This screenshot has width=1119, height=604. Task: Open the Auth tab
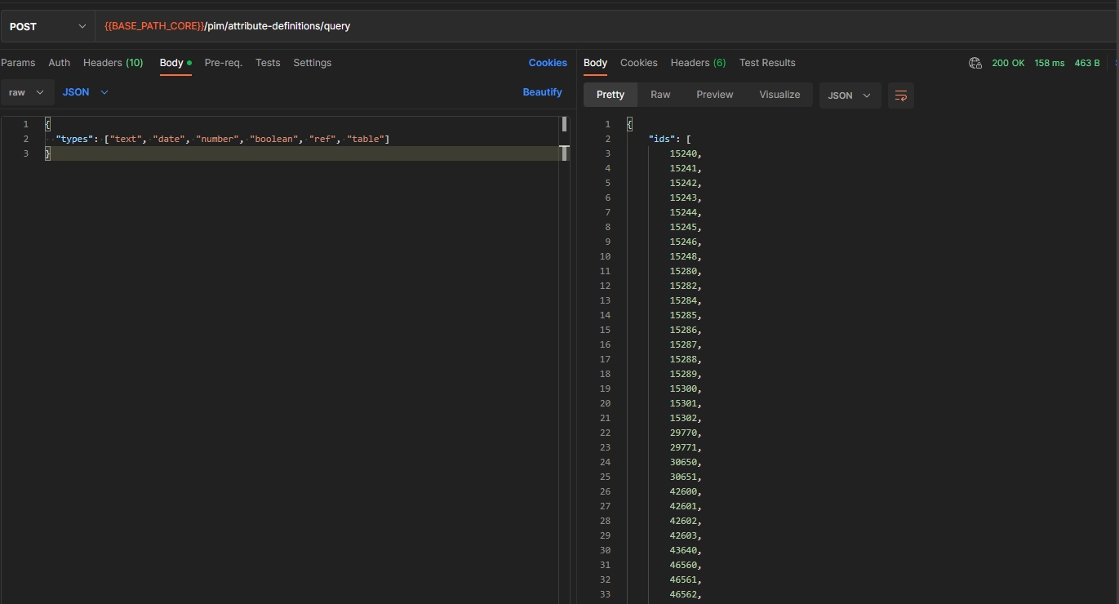click(59, 63)
